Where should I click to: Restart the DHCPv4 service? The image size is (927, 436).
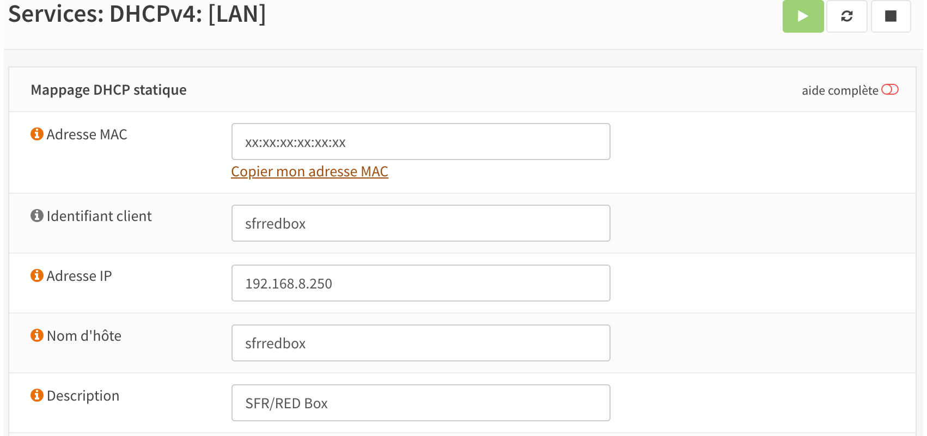(x=846, y=16)
